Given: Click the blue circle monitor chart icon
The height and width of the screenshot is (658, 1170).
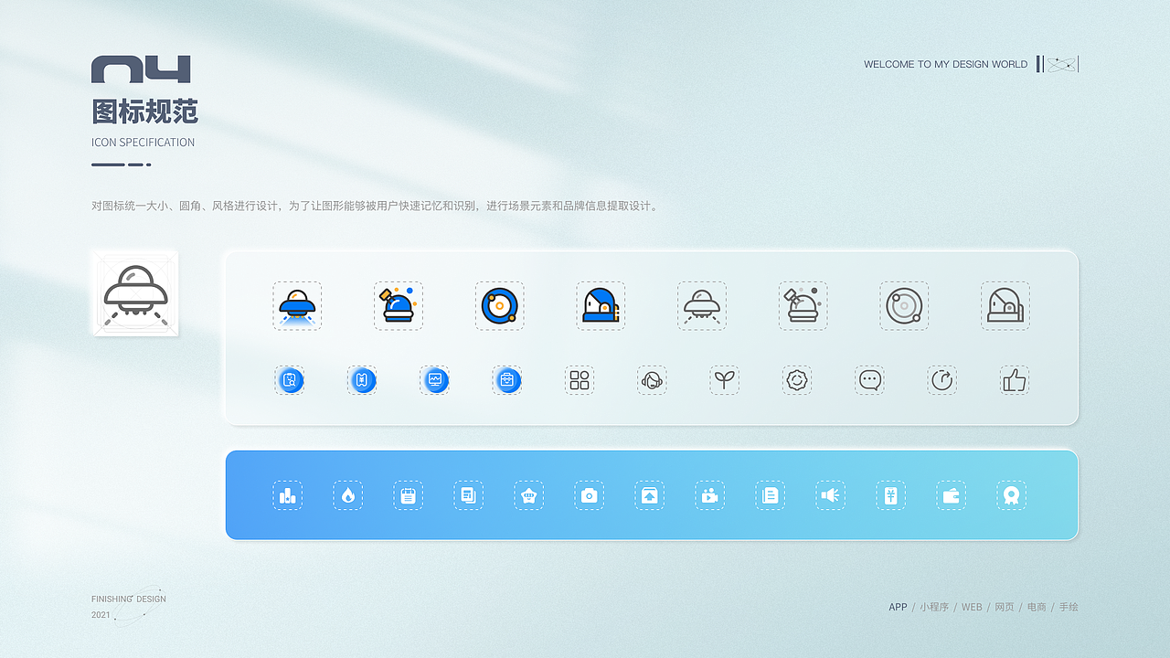Looking at the screenshot, I should pos(435,380).
